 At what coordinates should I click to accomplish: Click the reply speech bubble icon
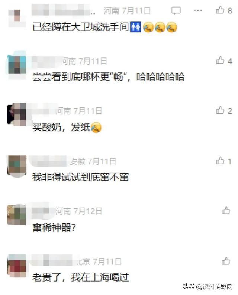pos(176,10)
